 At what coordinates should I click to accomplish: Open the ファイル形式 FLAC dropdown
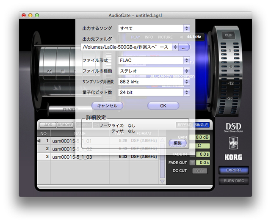154,61
